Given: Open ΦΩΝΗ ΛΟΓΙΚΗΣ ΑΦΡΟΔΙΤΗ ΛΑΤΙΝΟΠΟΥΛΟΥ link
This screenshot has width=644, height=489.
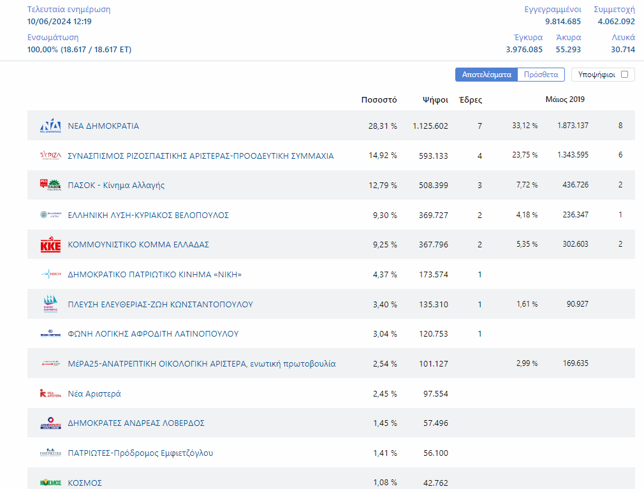Looking at the screenshot, I should 153,334.
